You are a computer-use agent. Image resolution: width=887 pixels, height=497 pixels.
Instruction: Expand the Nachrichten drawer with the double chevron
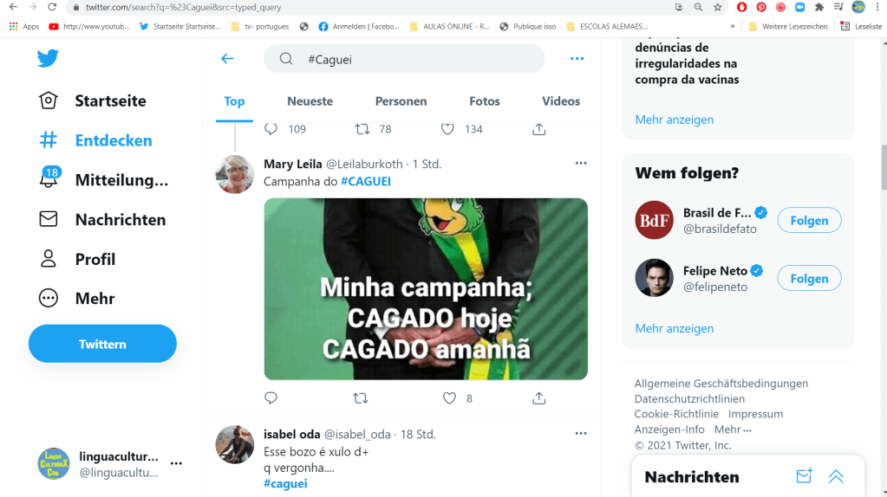click(836, 476)
